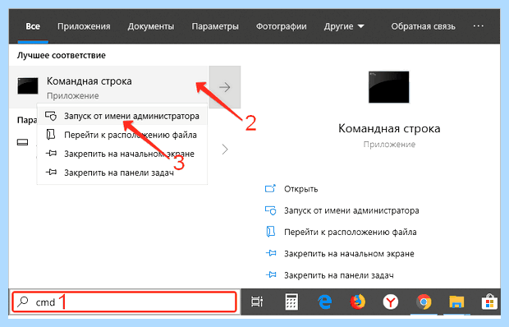This screenshot has width=509, height=327.
Task: Click the pin icon beside context menu Закрепить на начальном экране
Action: [51, 153]
